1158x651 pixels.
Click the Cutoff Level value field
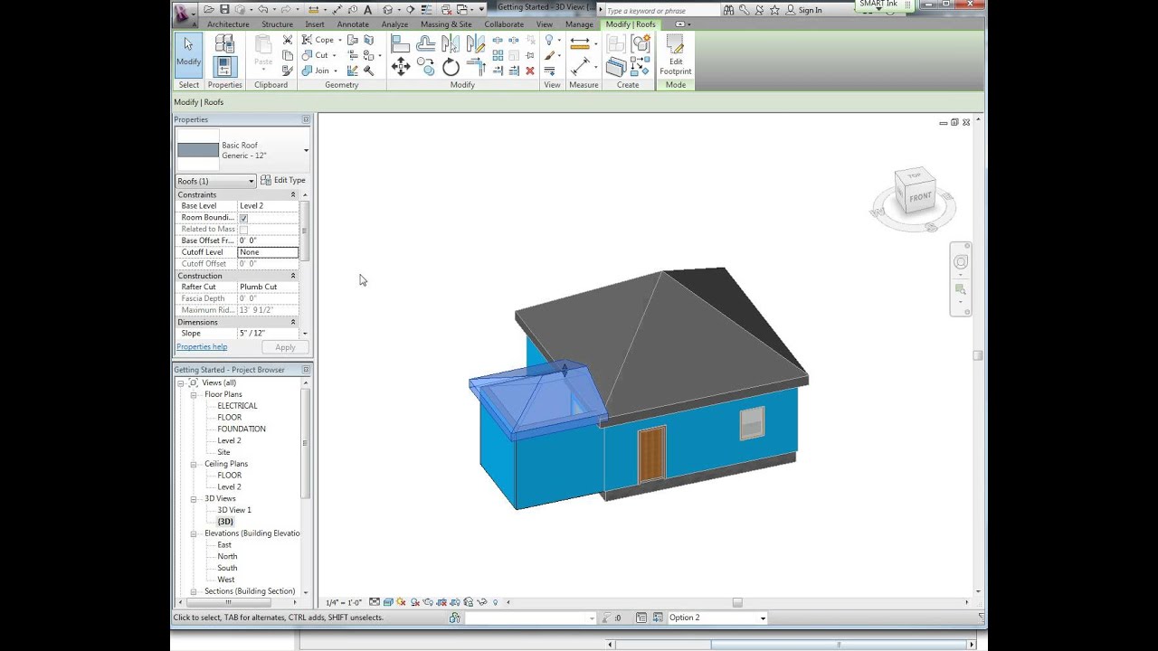tap(268, 252)
